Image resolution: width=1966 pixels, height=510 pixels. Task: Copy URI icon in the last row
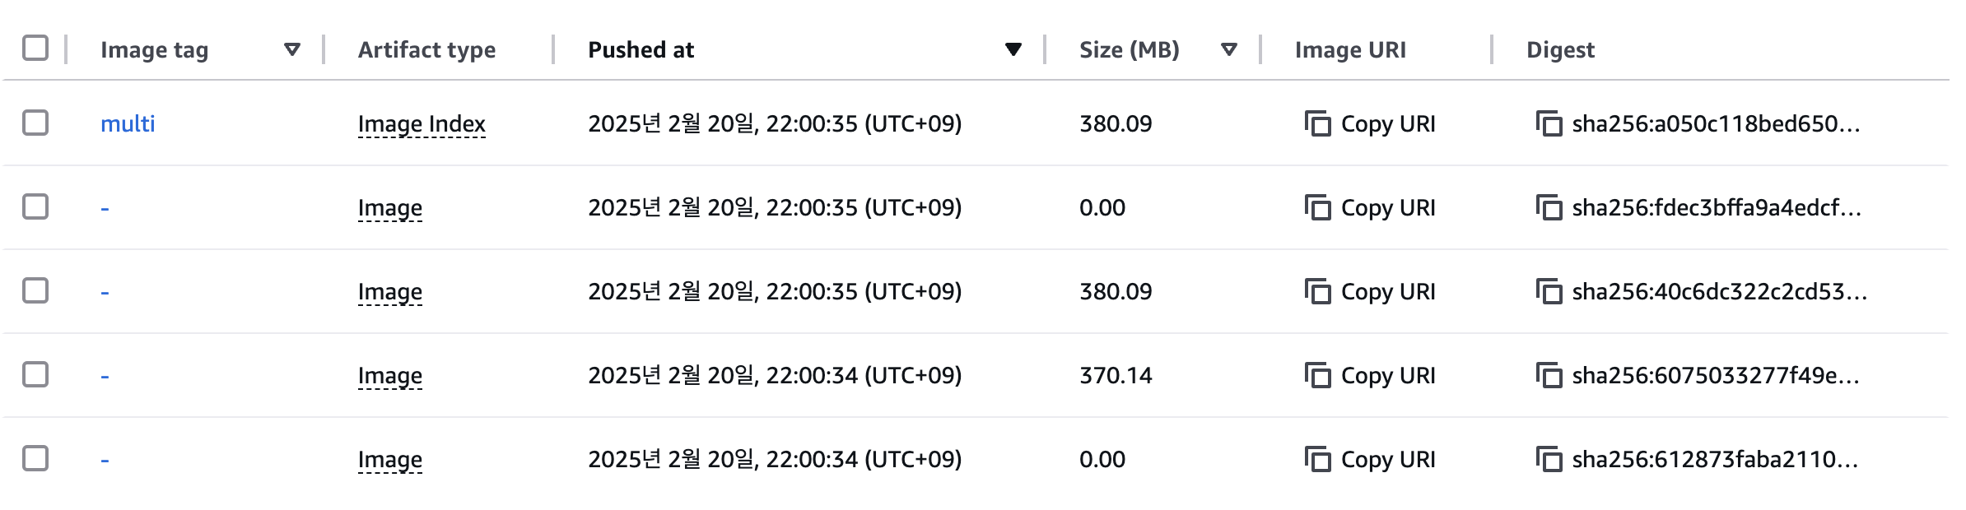(1318, 460)
